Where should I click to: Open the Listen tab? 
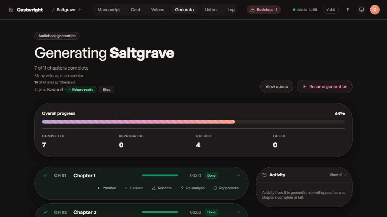pyautogui.click(x=210, y=10)
